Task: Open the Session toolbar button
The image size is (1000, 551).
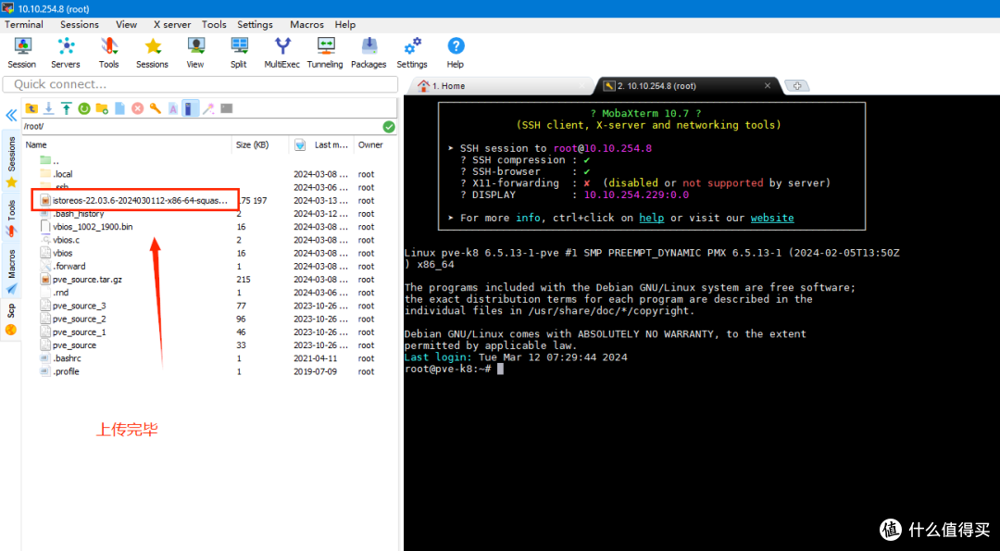Action: click(x=22, y=53)
